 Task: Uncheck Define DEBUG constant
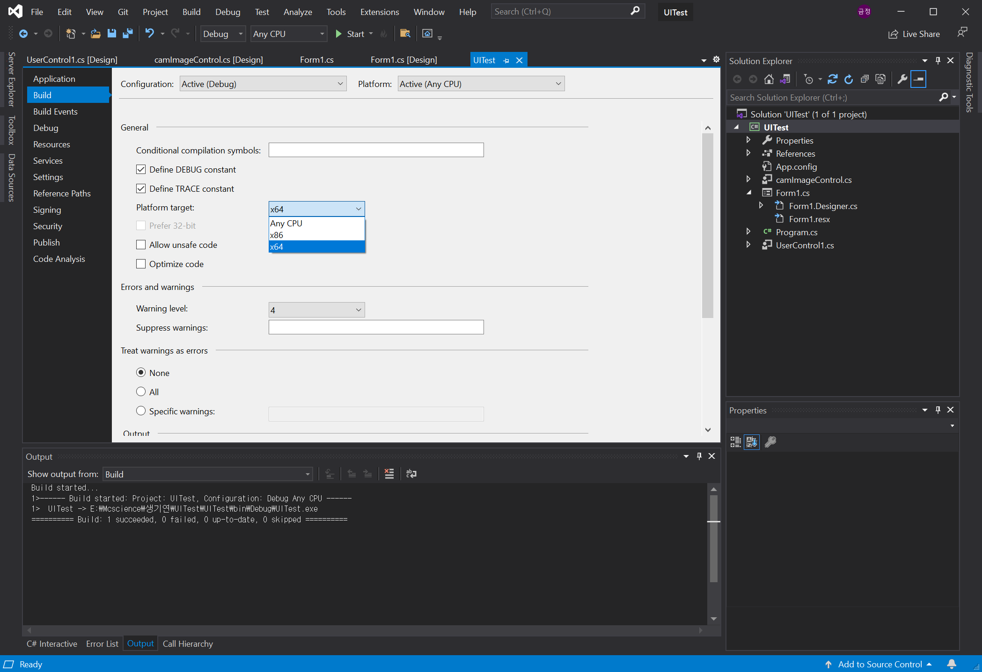(141, 169)
